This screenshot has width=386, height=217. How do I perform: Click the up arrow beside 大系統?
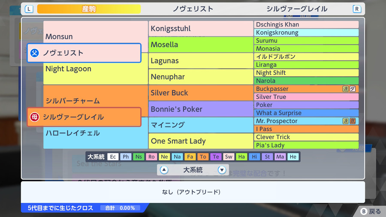(x=164, y=170)
